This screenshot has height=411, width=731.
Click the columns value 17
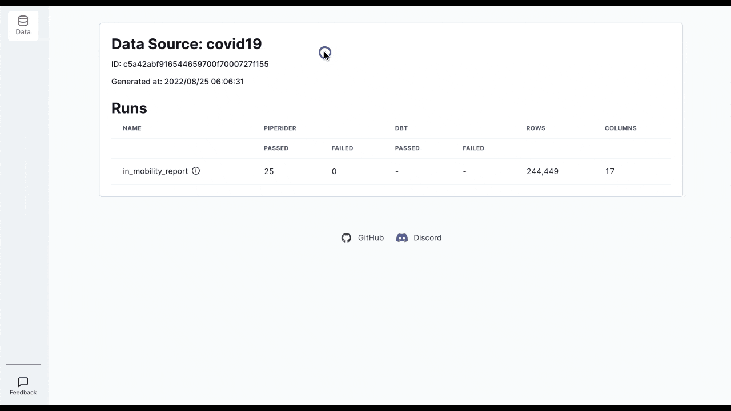[610, 171]
